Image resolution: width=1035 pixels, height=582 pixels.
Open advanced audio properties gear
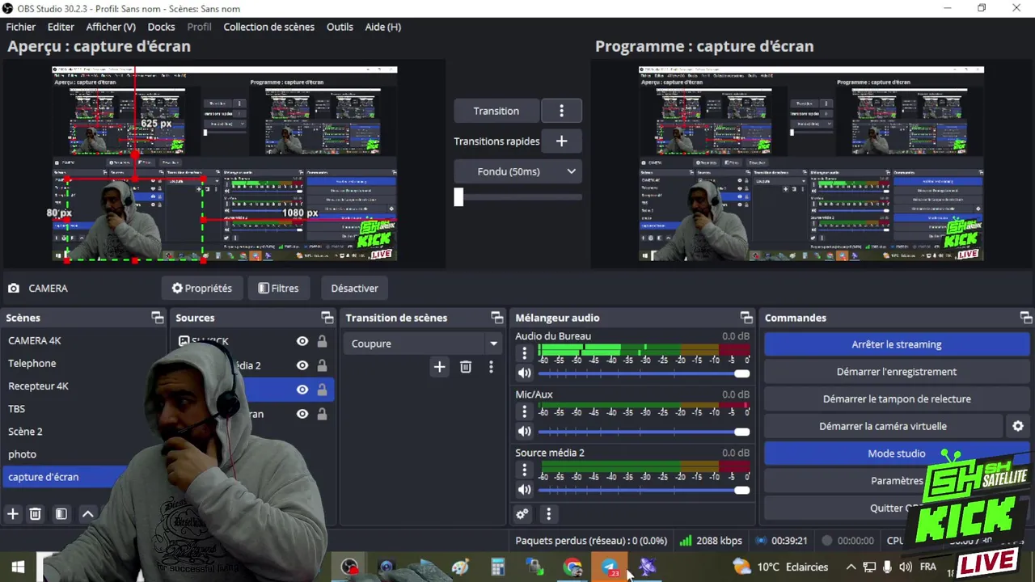tap(522, 514)
